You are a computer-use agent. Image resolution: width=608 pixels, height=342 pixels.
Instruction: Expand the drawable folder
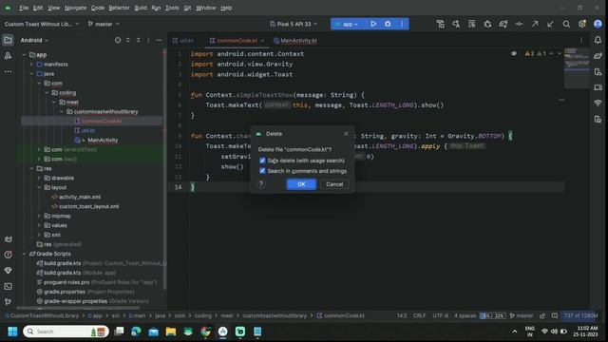(x=39, y=178)
